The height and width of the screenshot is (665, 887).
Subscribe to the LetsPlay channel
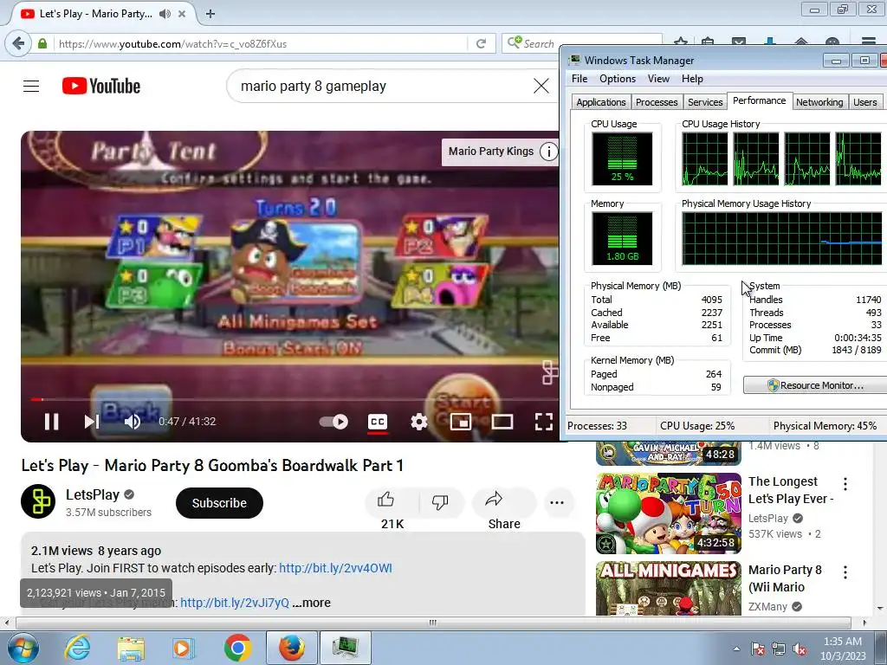(219, 503)
